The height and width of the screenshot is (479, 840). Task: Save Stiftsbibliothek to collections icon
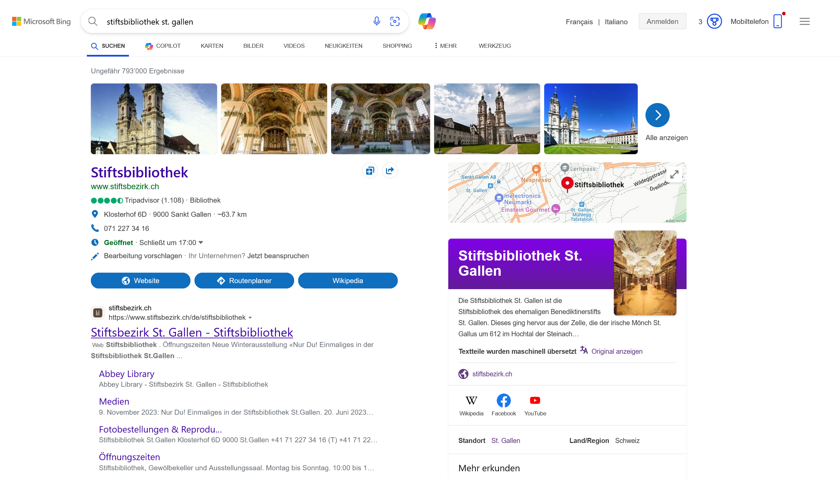click(x=370, y=171)
